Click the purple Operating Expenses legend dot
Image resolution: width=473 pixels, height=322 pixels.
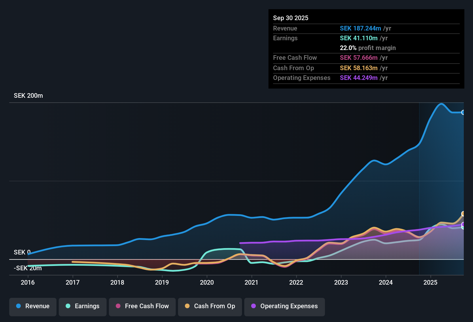[253, 306]
